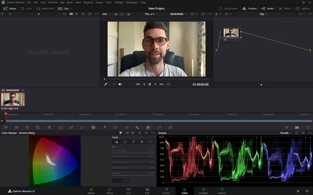Select the Color Warper palette icon
This screenshot has height=195, width=313.
coord(93,127)
